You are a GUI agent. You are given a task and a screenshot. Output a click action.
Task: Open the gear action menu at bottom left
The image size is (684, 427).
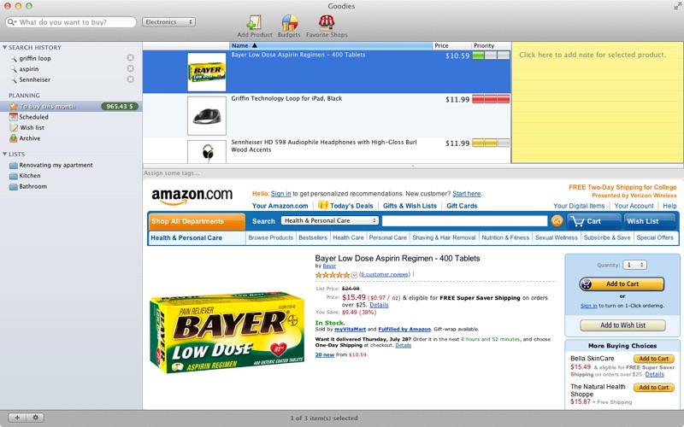[35, 418]
